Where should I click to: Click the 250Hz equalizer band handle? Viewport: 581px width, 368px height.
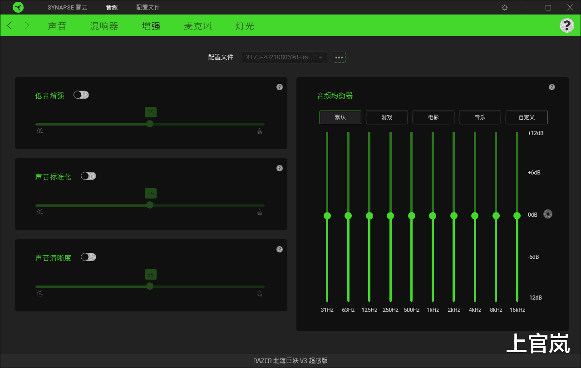click(x=390, y=216)
